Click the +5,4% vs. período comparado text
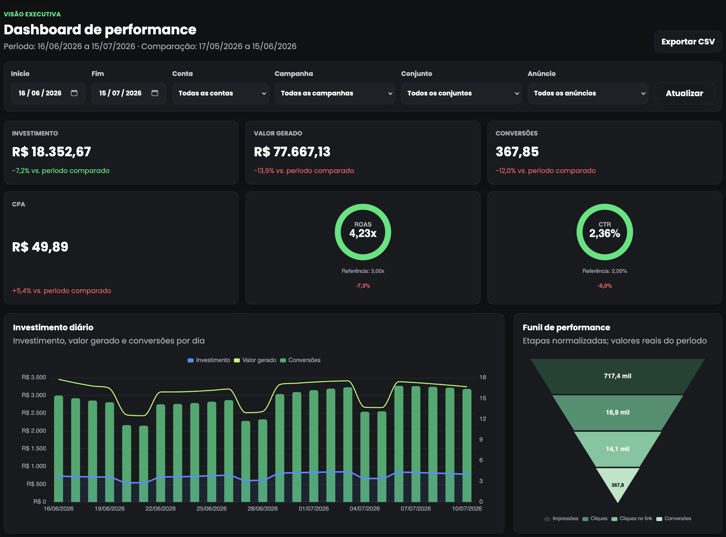 [61, 291]
